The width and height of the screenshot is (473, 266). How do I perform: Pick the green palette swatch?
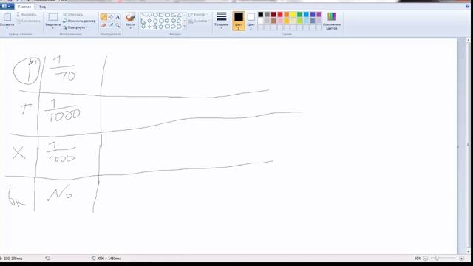pos(299,14)
